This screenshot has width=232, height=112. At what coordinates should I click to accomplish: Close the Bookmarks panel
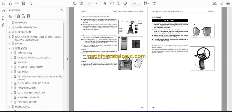coord(62,10)
